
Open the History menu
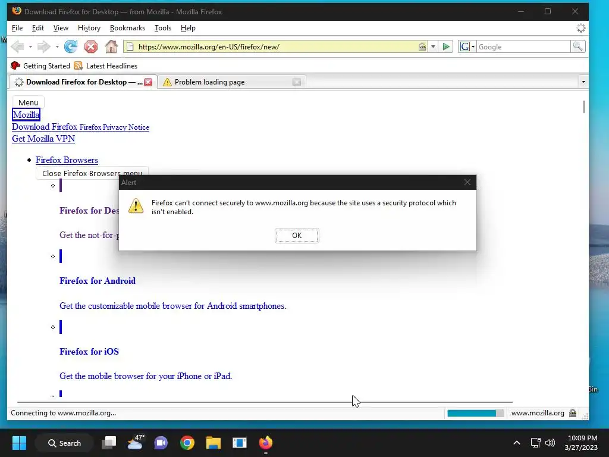[x=89, y=28]
